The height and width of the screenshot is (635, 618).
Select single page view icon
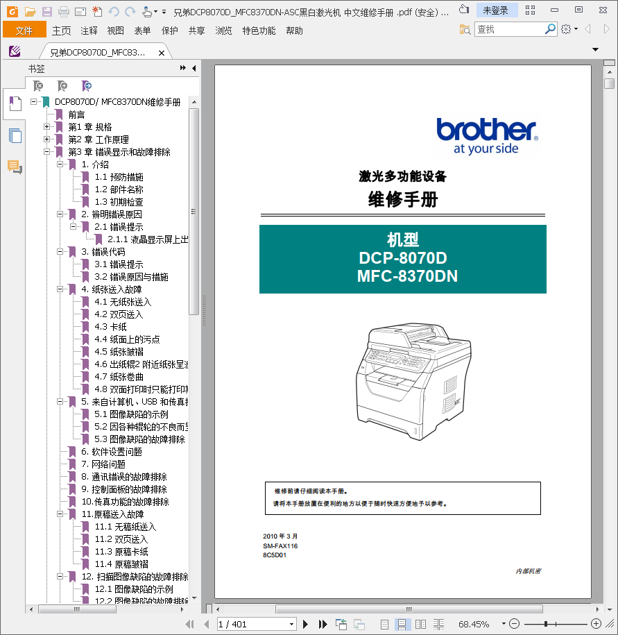384,624
